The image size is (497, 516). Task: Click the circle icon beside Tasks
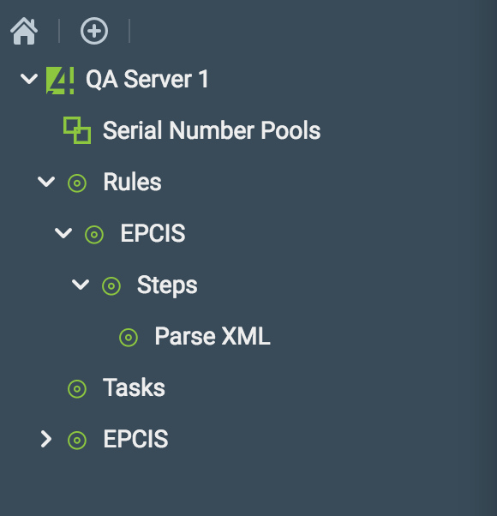(x=77, y=388)
